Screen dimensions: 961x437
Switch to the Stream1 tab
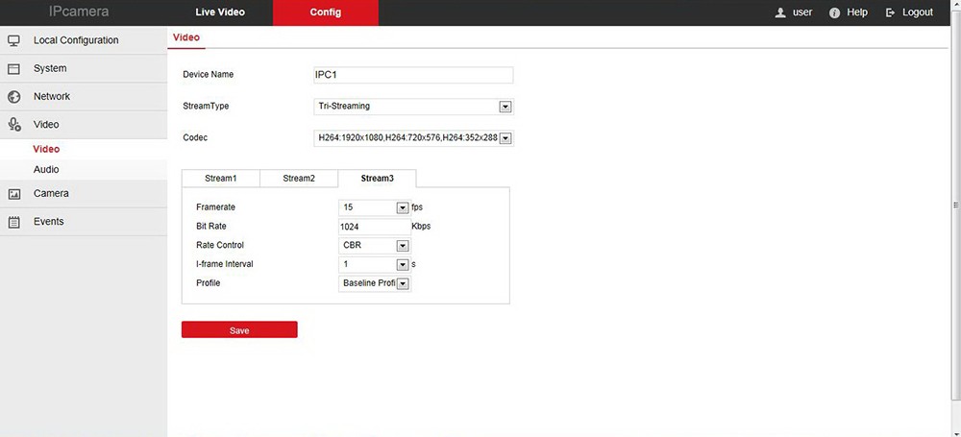pos(220,179)
